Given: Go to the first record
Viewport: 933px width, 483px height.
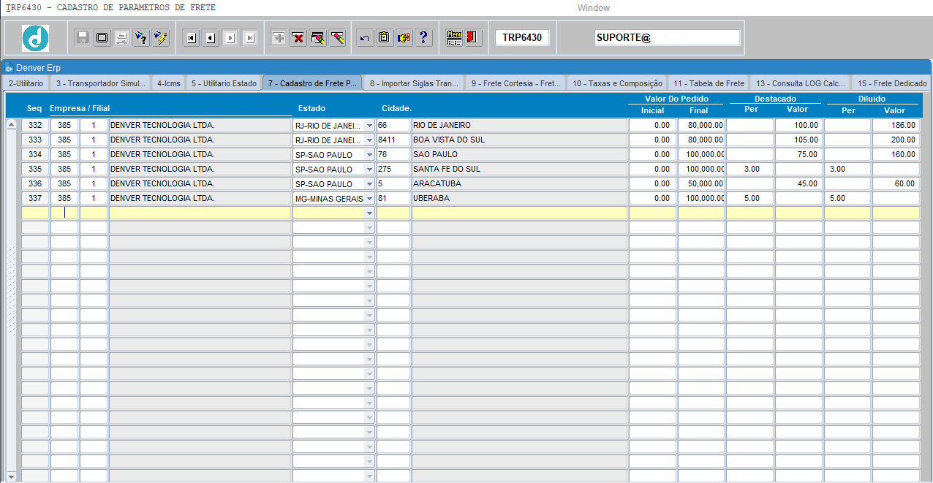Looking at the screenshot, I should point(191,38).
